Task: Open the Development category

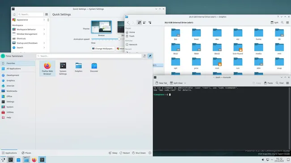Action: point(17,75)
